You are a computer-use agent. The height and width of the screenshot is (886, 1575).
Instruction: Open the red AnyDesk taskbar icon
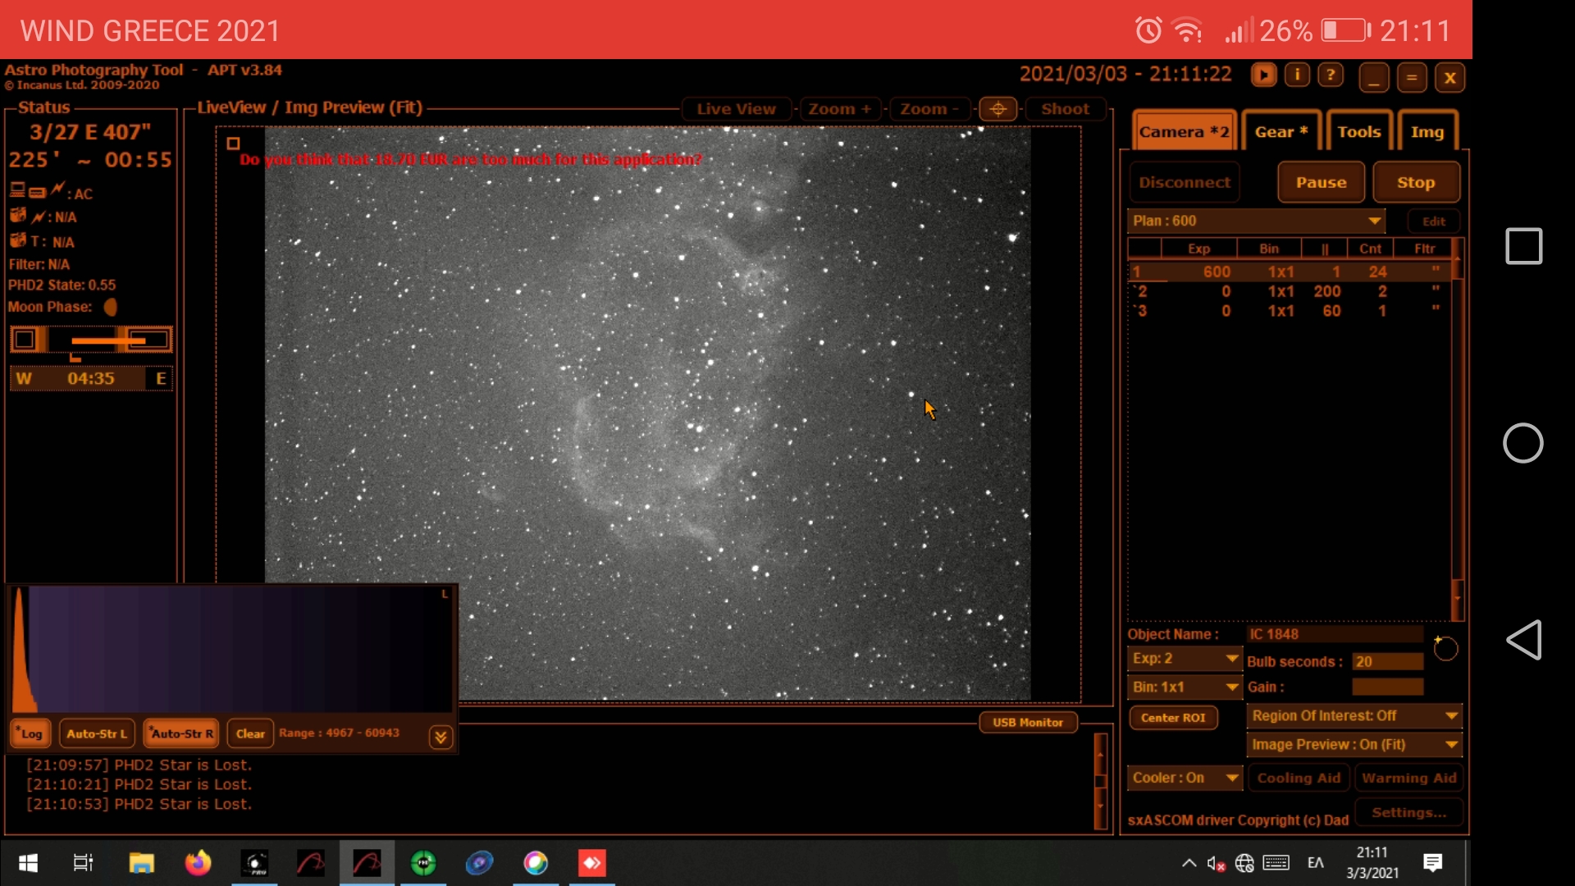(592, 863)
